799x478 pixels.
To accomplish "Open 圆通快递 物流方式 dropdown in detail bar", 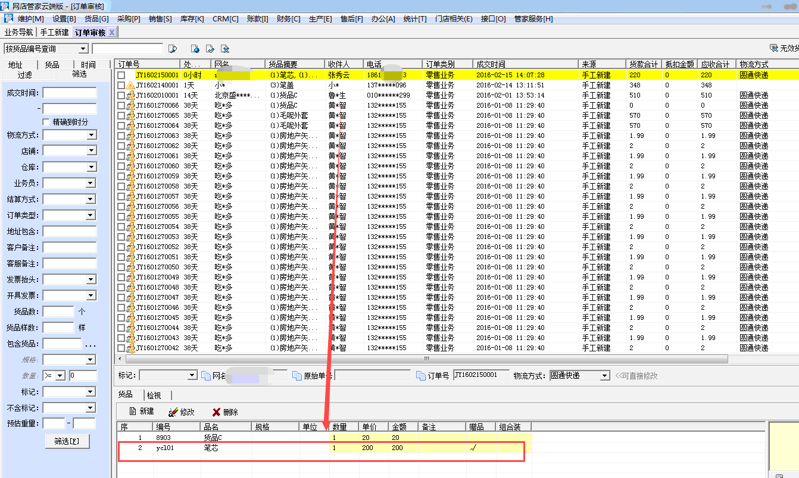I will pyautogui.click(x=605, y=376).
